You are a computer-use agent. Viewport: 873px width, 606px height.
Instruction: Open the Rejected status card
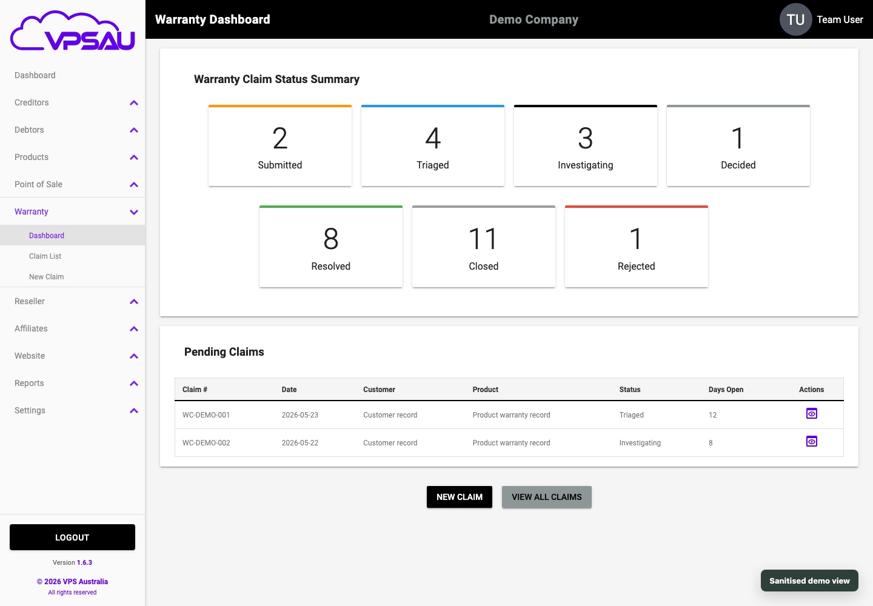coord(637,246)
